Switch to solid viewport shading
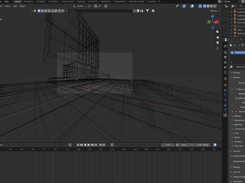The image size is (245, 183). [208, 6]
